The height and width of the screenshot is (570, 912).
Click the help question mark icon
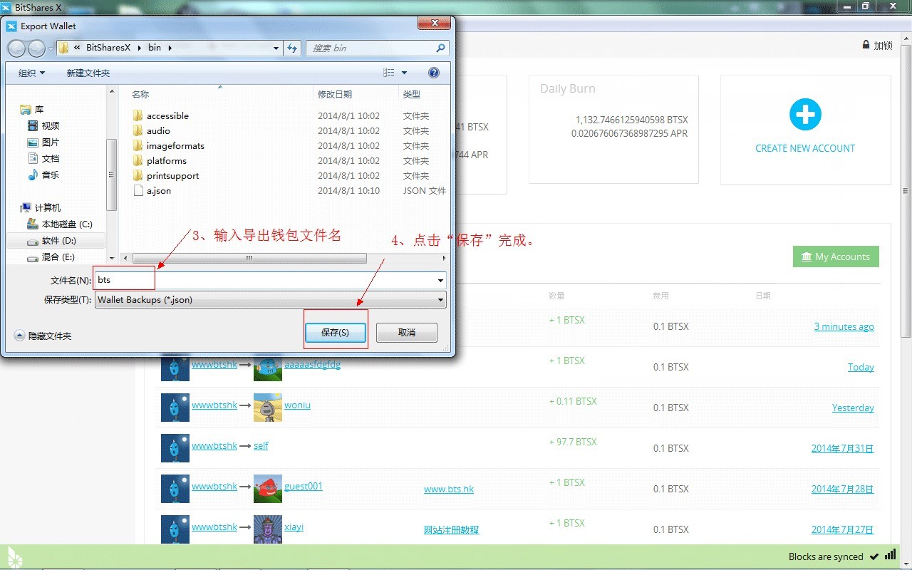pos(434,73)
